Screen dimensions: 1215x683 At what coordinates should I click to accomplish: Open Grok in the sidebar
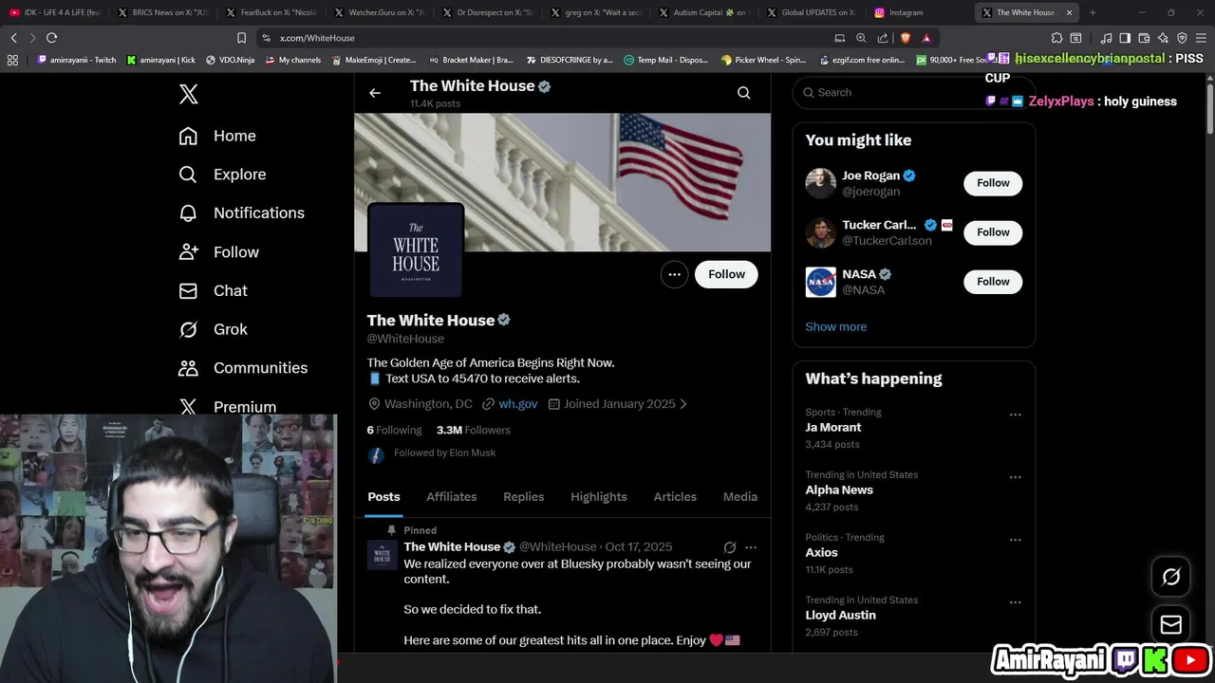(x=213, y=329)
